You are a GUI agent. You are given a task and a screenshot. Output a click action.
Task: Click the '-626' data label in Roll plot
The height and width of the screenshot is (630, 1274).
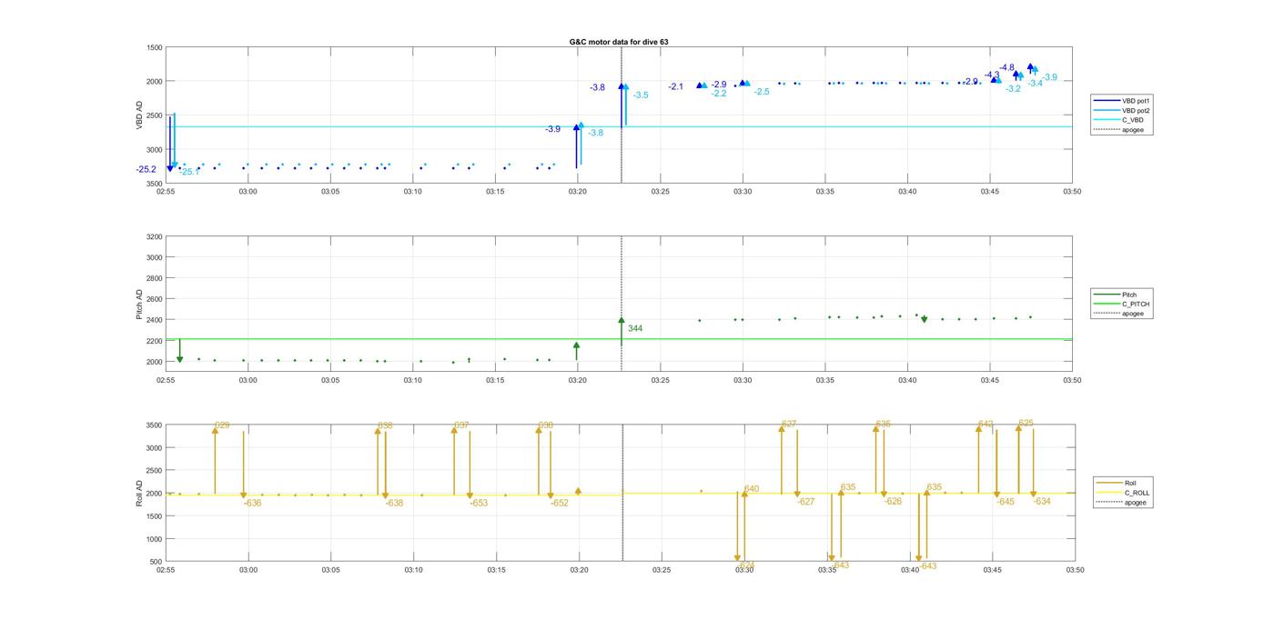(893, 502)
